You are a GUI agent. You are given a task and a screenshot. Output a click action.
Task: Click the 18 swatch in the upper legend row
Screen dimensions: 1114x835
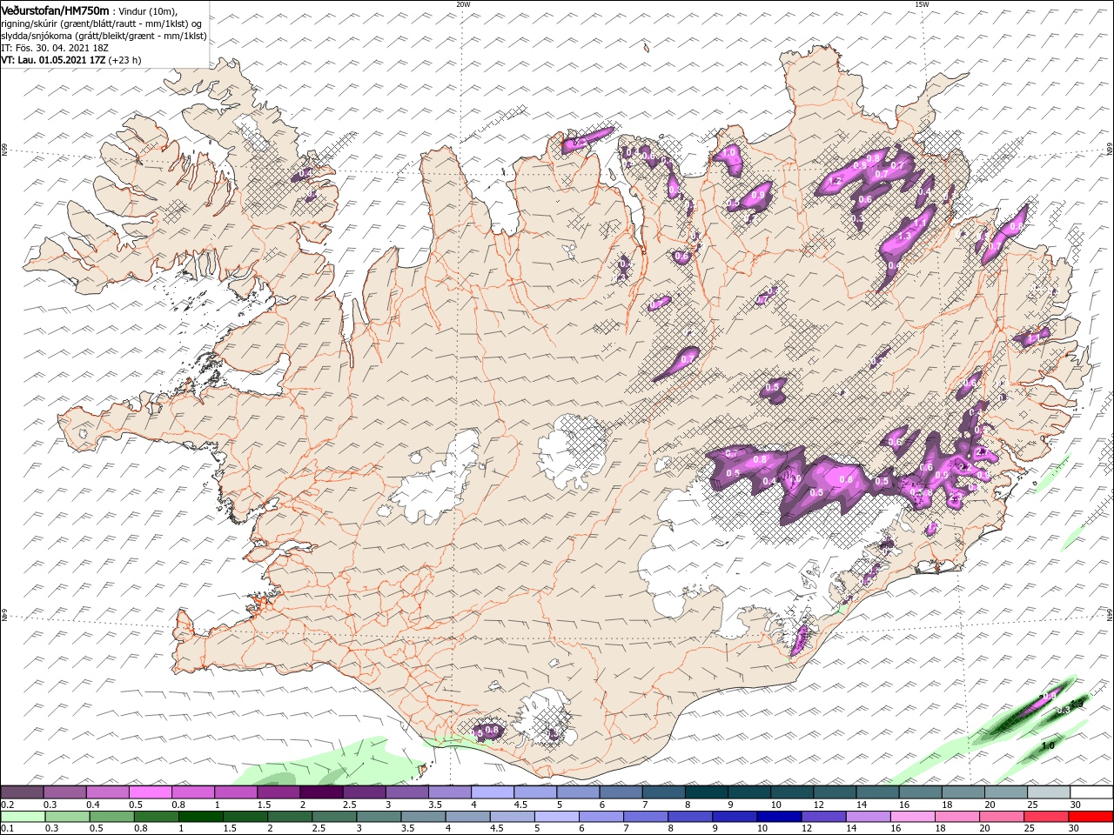(x=963, y=792)
